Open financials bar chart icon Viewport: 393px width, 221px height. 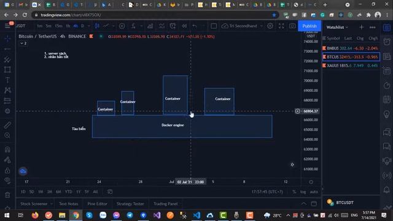[x=150, y=26]
